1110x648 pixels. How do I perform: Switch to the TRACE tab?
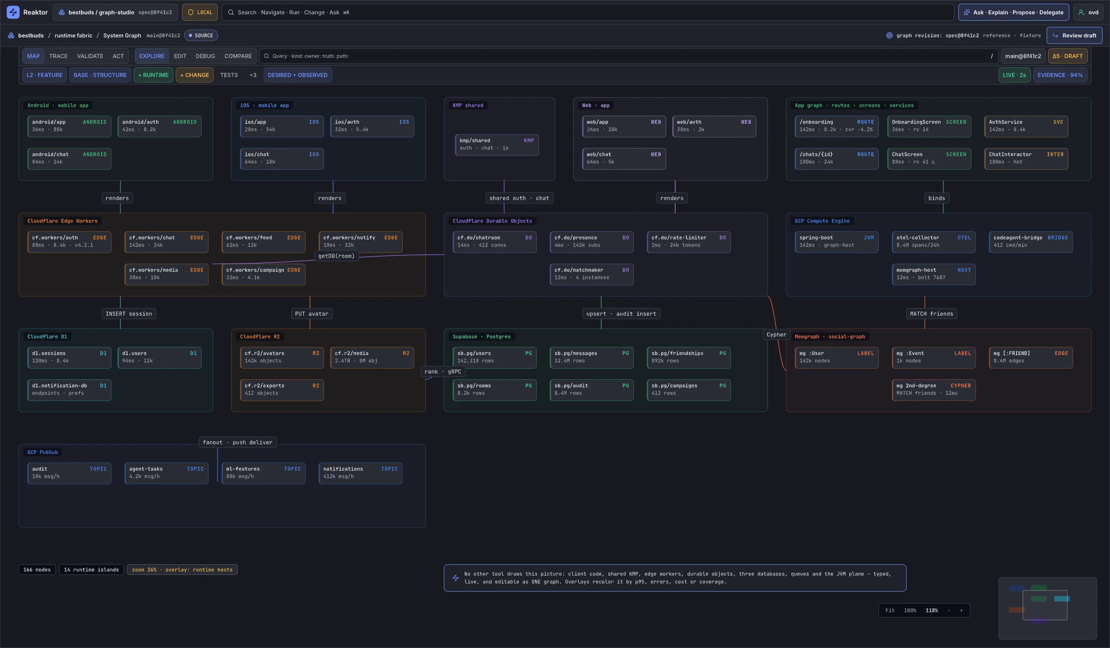pyautogui.click(x=58, y=56)
